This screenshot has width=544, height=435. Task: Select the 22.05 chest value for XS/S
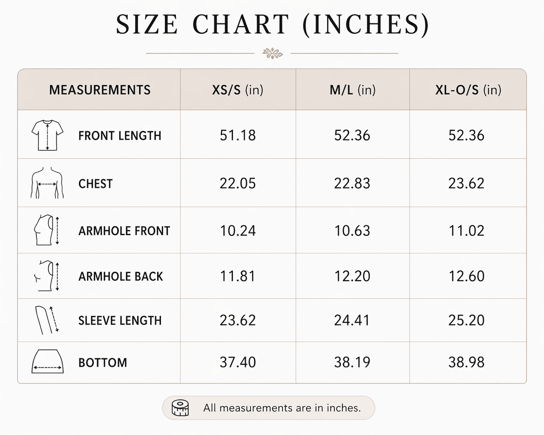point(238,183)
